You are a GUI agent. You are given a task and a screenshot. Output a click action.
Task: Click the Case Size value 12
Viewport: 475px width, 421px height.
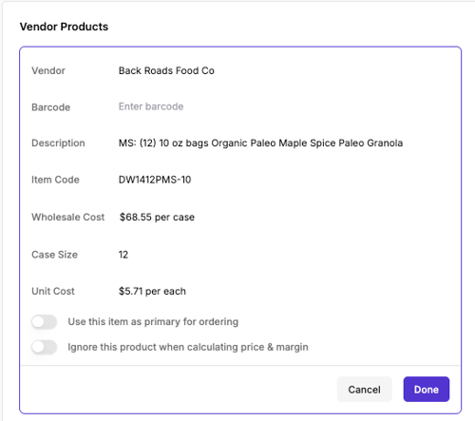123,255
